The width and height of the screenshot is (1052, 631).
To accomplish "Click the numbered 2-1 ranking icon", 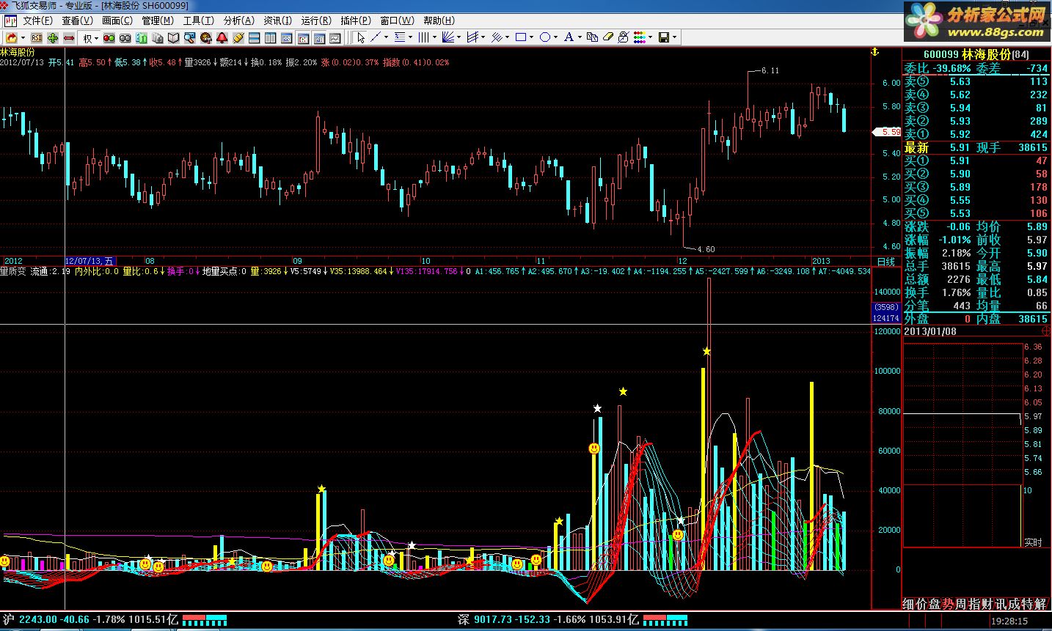I will tap(142, 37).
